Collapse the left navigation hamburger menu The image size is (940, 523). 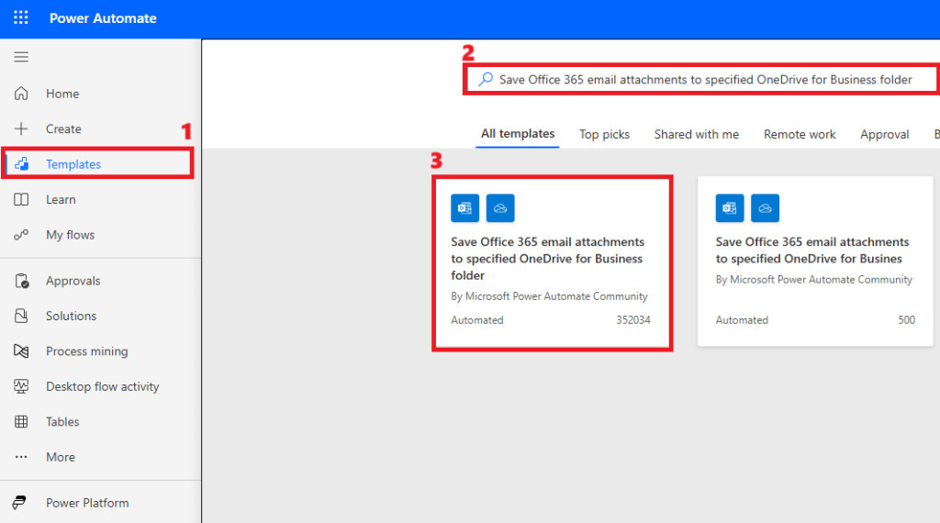(21, 57)
